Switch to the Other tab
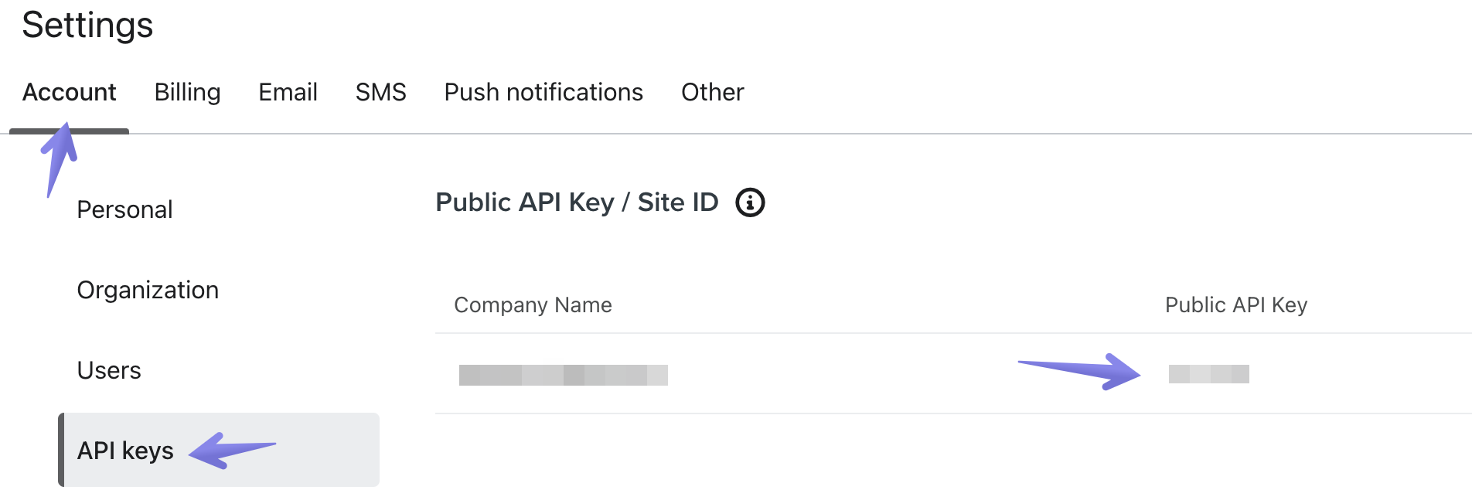Viewport: 1472px width, 490px height. click(712, 93)
